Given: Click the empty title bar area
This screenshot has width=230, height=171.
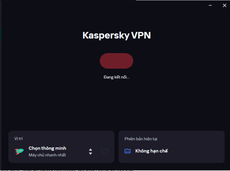Looking at the screenshot, I should (99, 5).
